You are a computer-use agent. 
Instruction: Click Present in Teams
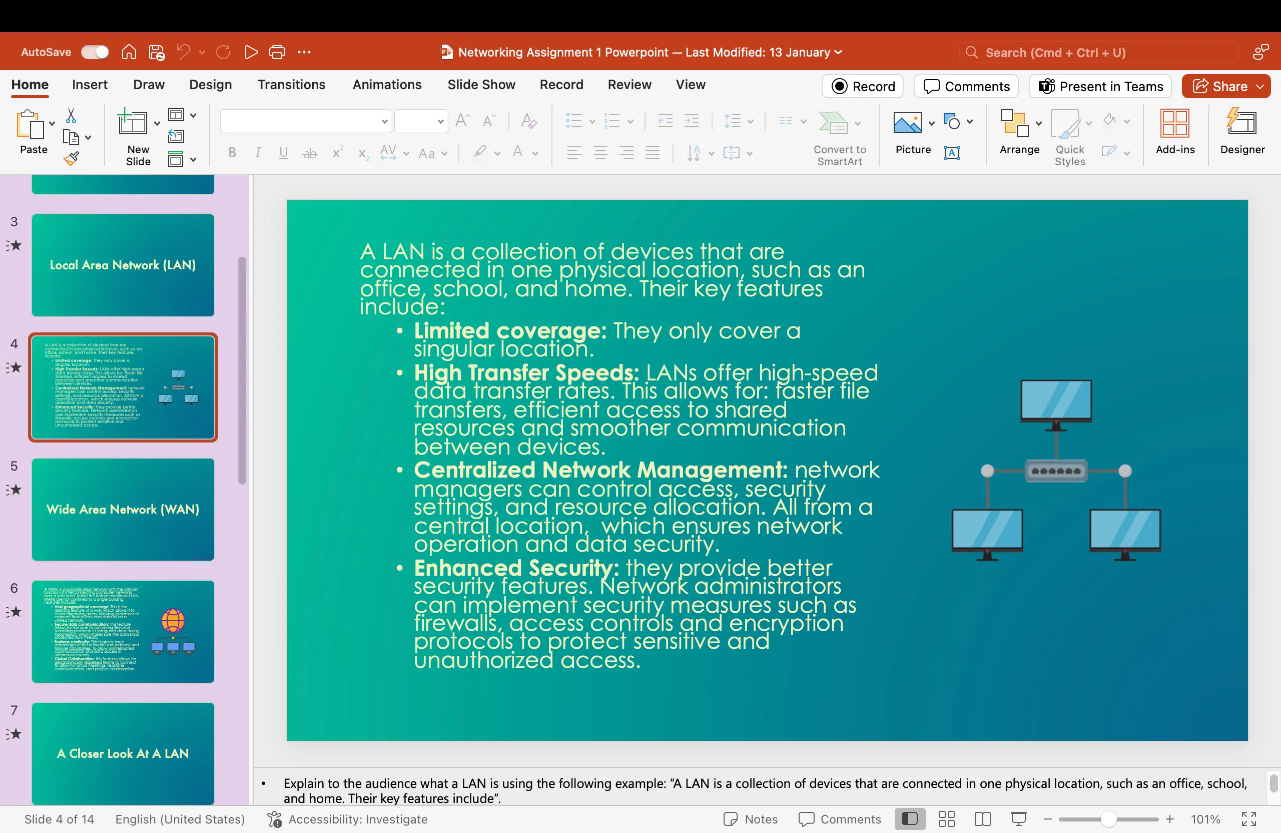(1100, 86)
